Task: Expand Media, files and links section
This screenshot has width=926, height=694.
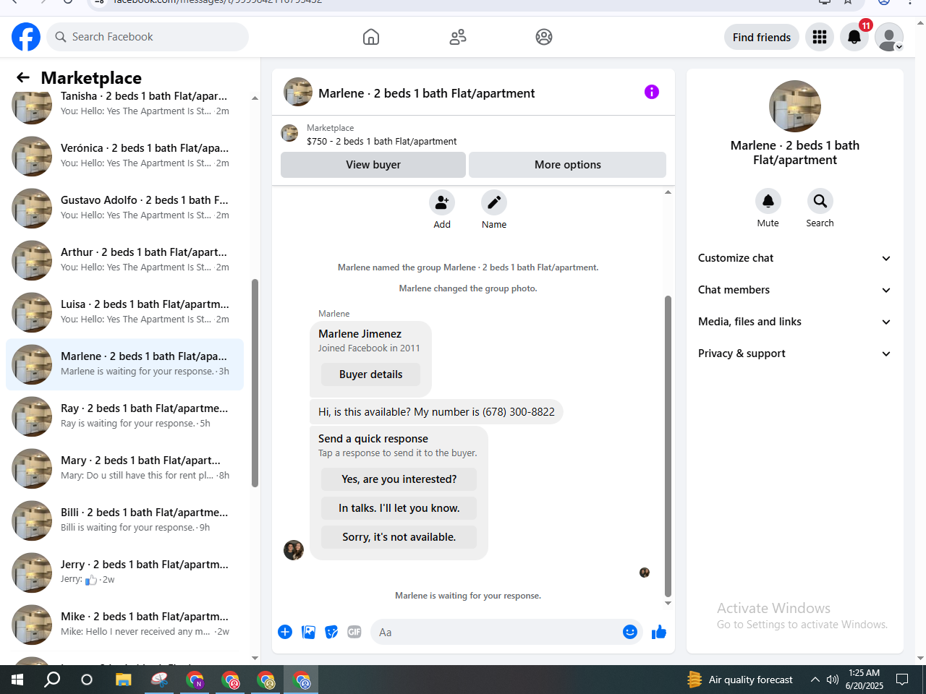Action: (795, 322)
